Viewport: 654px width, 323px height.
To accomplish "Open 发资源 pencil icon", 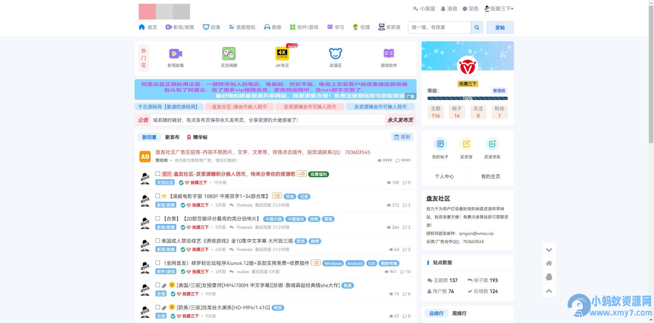I will [466, 144].
